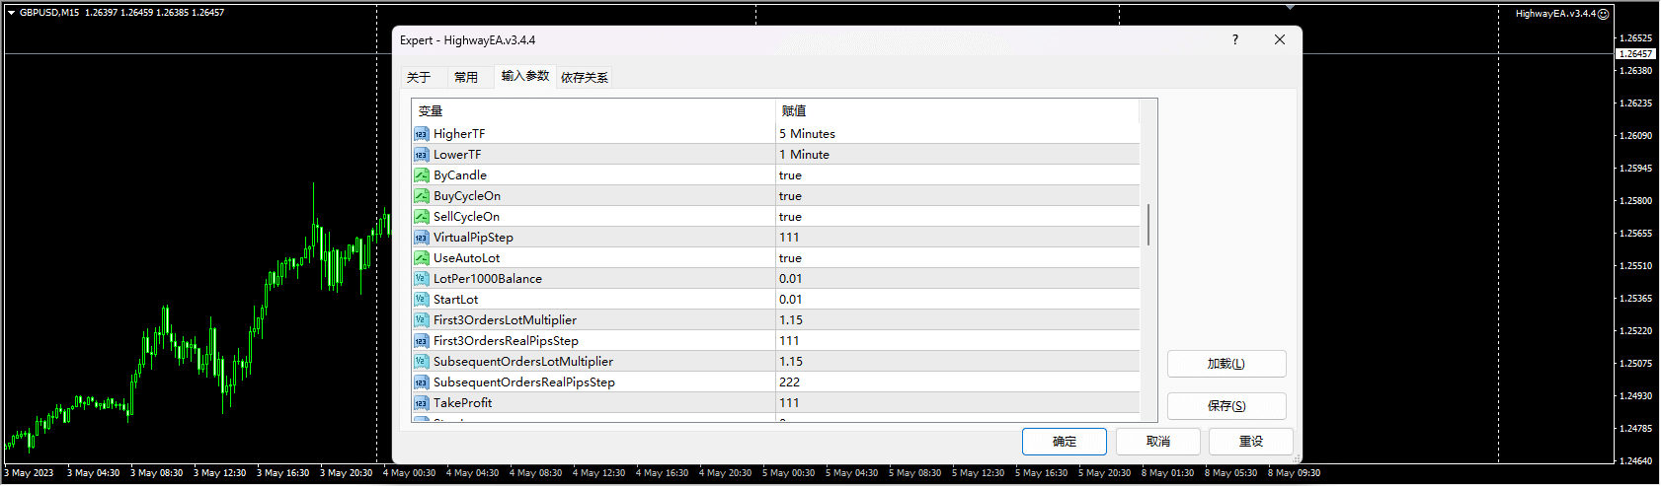Open the chart symbol dropdown arrow near GBPUSD
The width and height of the screenshot is (1661, 486).
pyautogui.click(x=11, y=13)
